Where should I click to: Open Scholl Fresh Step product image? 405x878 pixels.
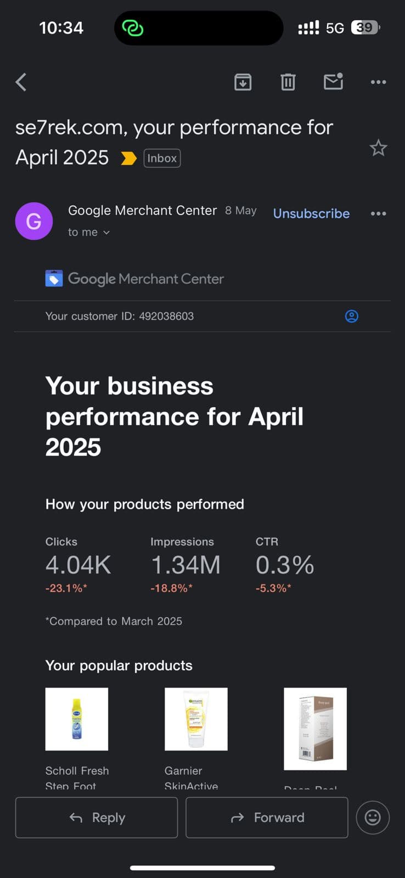tap(77, 719)
